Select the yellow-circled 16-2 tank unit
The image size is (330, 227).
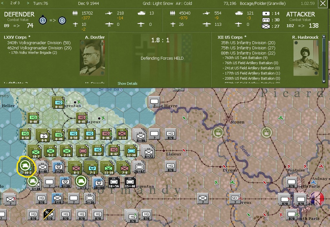[x=26, y=166]
